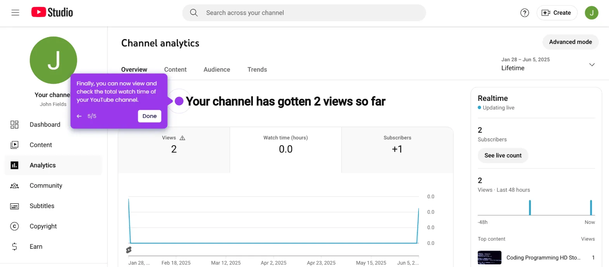Open Dashboard from the sidebar
609x267 pixels.
54,125
